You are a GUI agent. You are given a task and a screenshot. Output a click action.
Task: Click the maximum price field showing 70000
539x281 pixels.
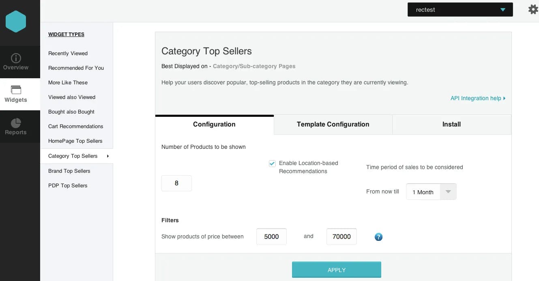coord(341,236)
